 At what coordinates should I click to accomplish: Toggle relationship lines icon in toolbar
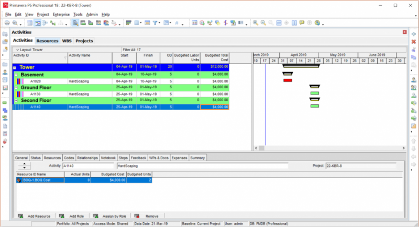53,23
